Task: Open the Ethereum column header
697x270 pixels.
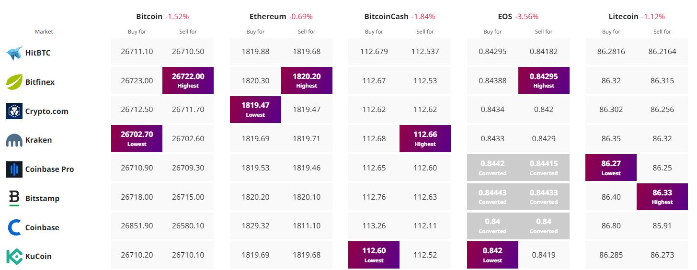Action: [268, 16]
